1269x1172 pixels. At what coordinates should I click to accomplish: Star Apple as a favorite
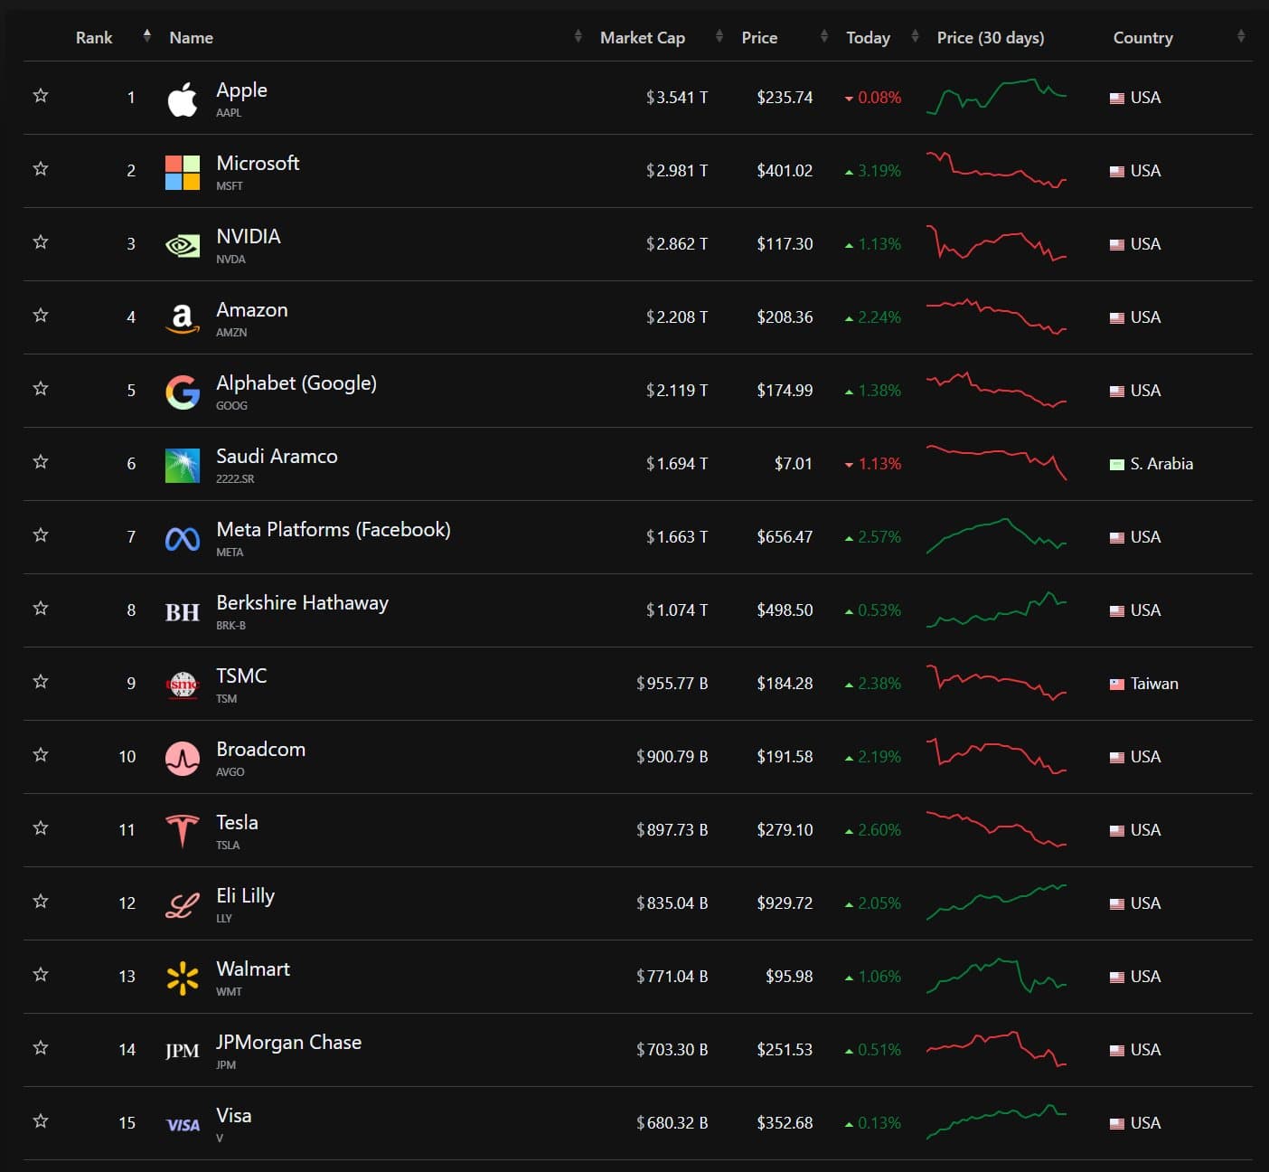[x=41, y=95]
